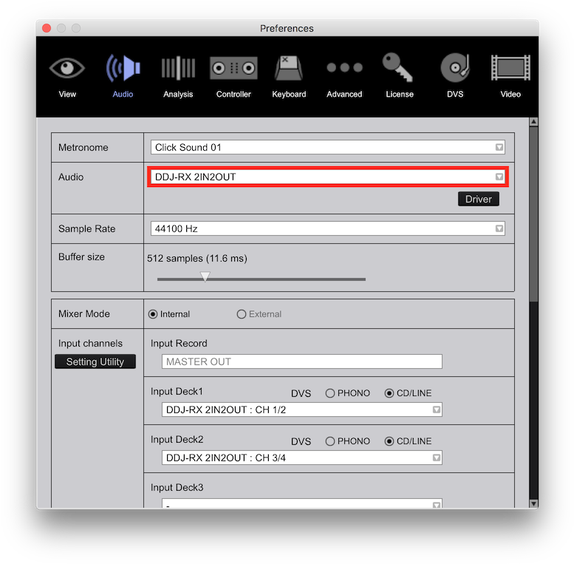This screenshot has height=564, width=574.
Task: Click the Preferences window title
Action: [287, 28]
